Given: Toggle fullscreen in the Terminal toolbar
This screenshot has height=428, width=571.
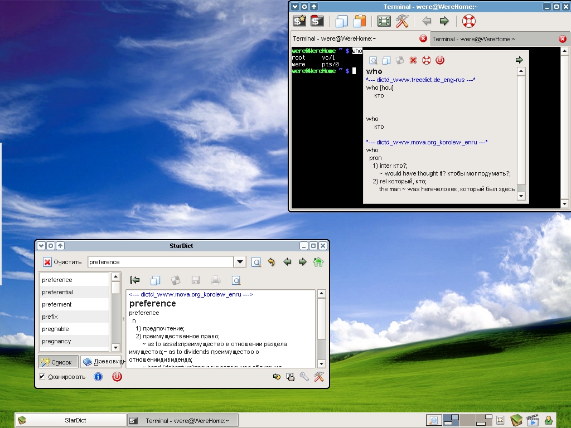Looking at the screenshot, I should pyautogui.click(x=384, y=21).
